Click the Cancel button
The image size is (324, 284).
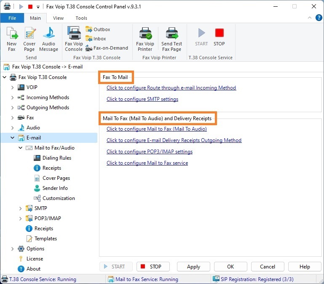[268, 267]
